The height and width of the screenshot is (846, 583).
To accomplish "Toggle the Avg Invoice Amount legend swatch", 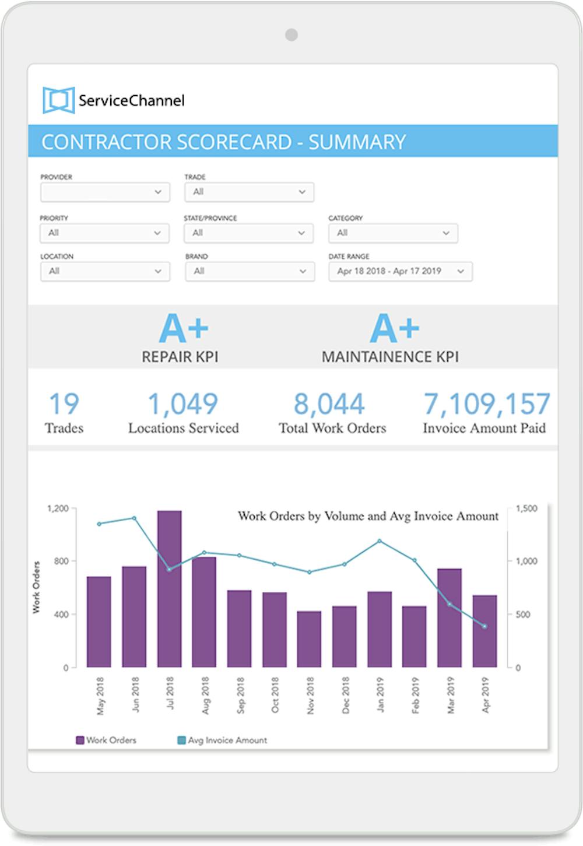I will pyautogui.click(x=181, y=740).
